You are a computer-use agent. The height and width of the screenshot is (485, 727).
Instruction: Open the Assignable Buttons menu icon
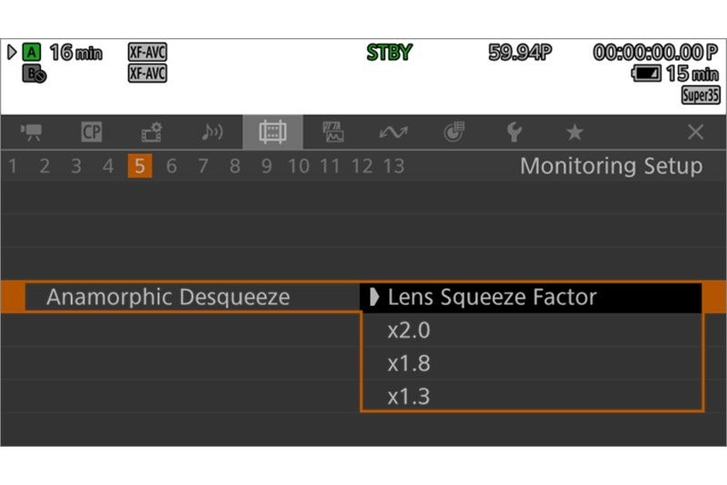point(453,133)
